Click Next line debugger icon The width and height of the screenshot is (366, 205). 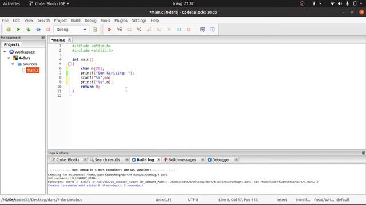click(x=129, y=30)
